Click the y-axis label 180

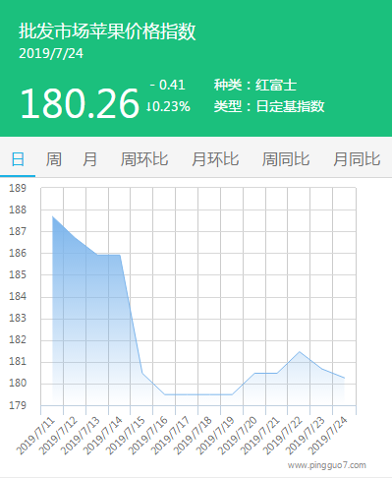point(18,383)
